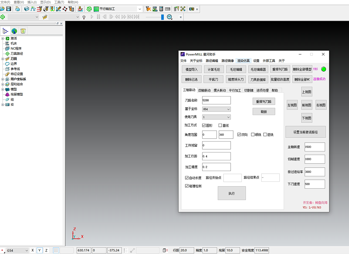Click the globe browser tab icon
This screenshot has width=349, height=254.
tap(14, 31)
